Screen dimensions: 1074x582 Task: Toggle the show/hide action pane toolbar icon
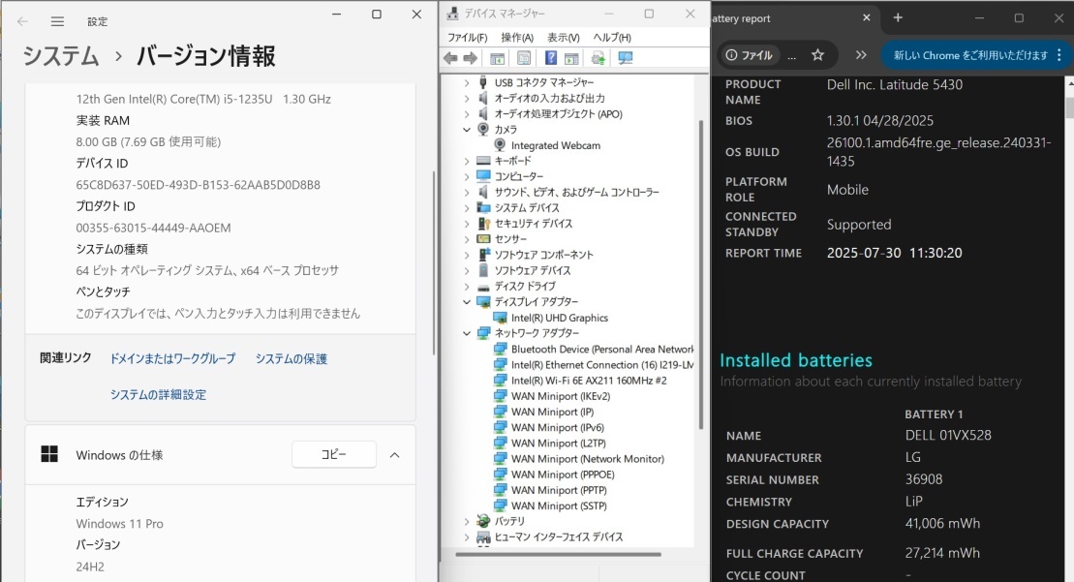(x=571, y=58)
